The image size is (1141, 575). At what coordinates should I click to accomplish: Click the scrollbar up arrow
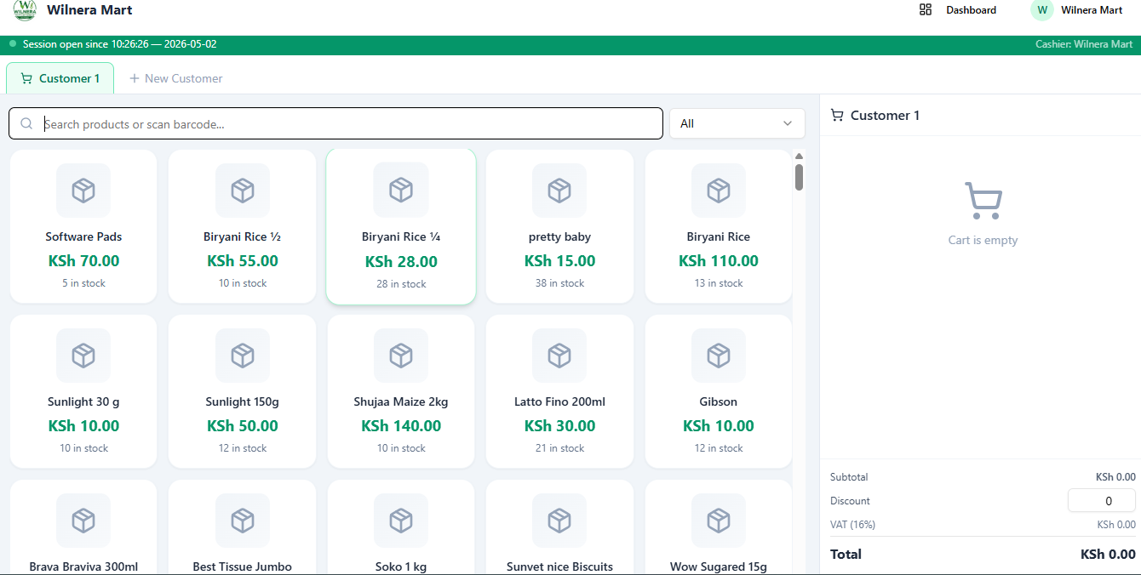pos(799,156)
